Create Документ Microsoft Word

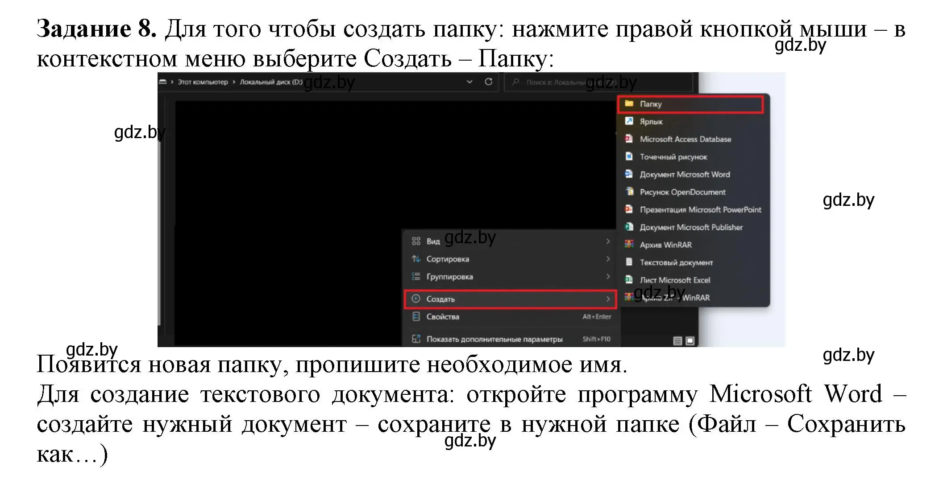690,174
